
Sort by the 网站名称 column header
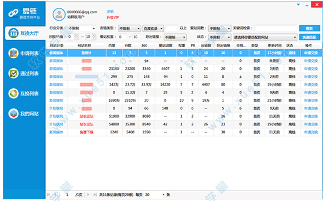pyautogui.click(x=84, y=46)
